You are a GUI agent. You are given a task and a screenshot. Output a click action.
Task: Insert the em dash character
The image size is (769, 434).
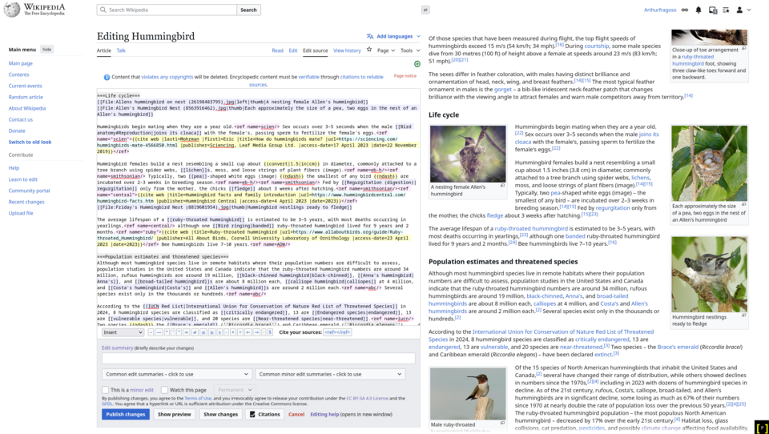tap(159, 332)
